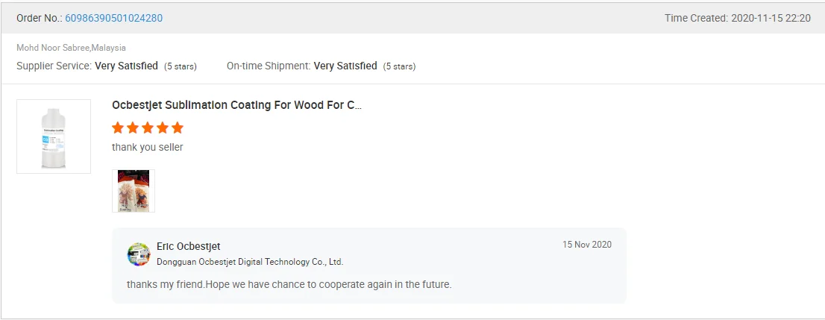Click the first orange rating star
825x320 pixels.
point(118,128)
